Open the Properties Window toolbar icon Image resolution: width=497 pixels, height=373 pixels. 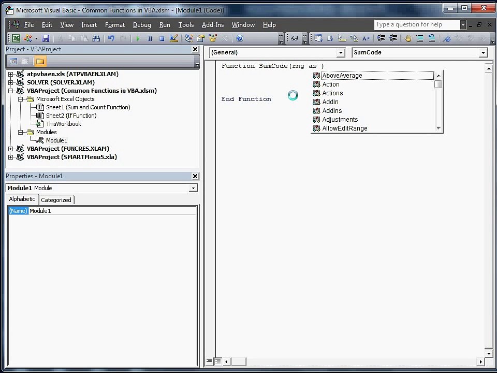[201, 38]
